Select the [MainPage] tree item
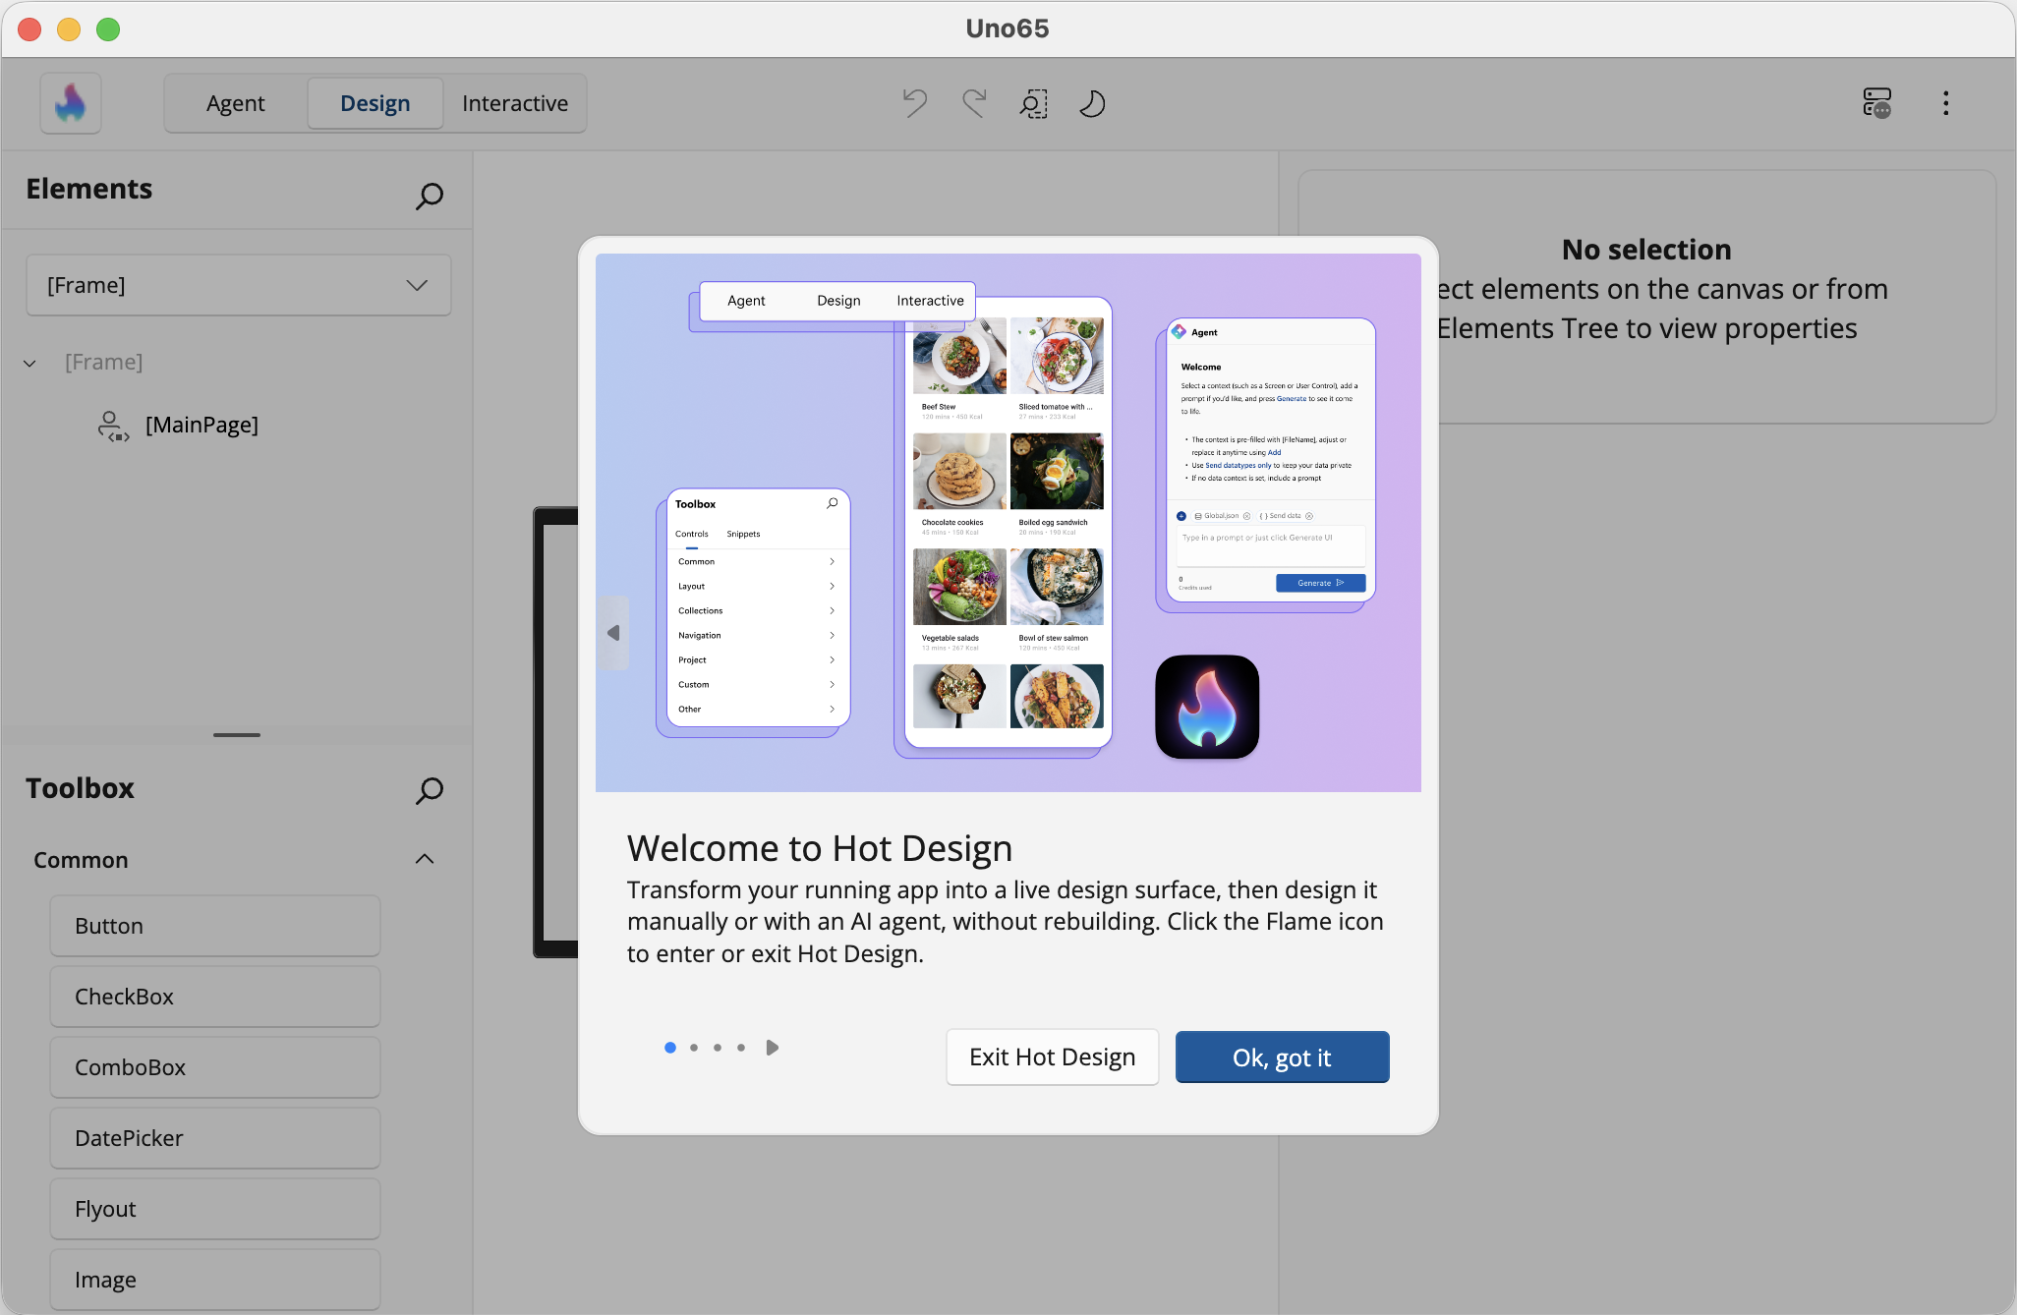2017x1315 pixels. (202, 425)
